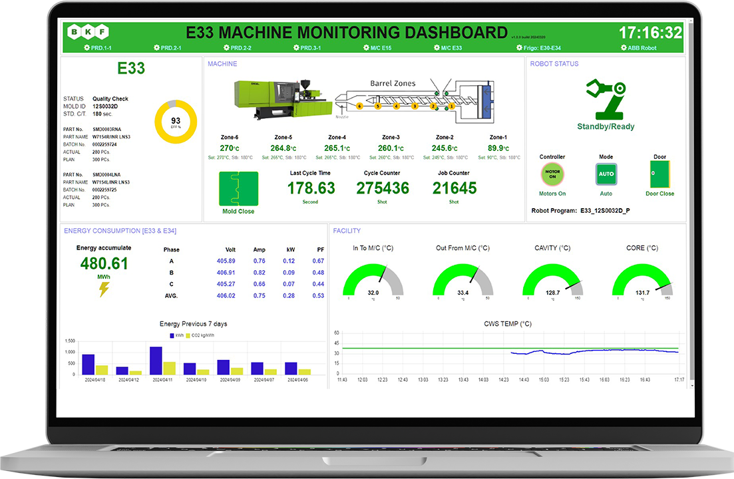
Task: Toggle the AUTO mode indicator
Action: [606, 174]
